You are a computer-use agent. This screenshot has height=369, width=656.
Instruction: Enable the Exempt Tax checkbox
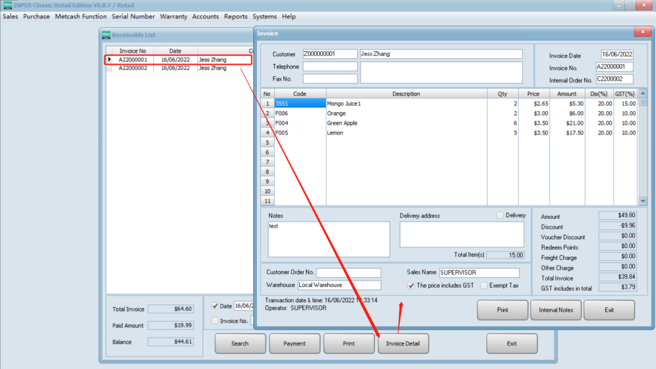pos(484,285)
